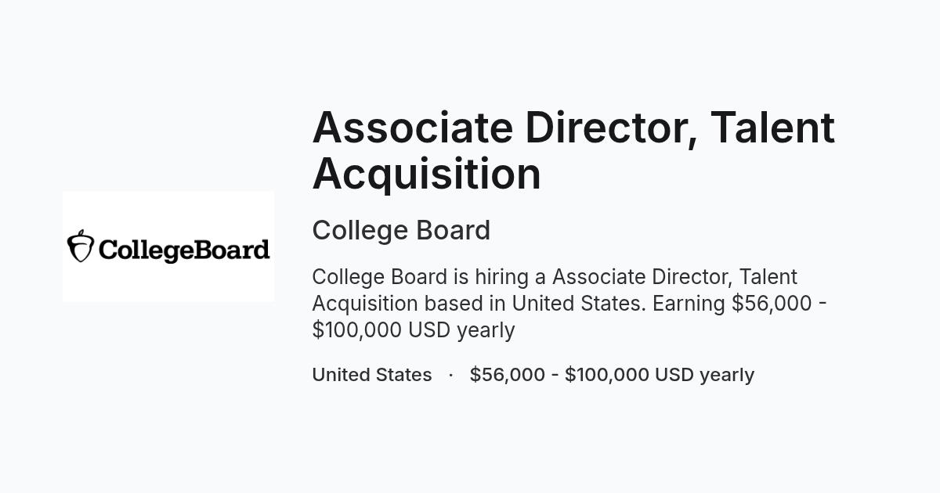
Task: Open the College Board logo image
Action: tap(168, 246)
